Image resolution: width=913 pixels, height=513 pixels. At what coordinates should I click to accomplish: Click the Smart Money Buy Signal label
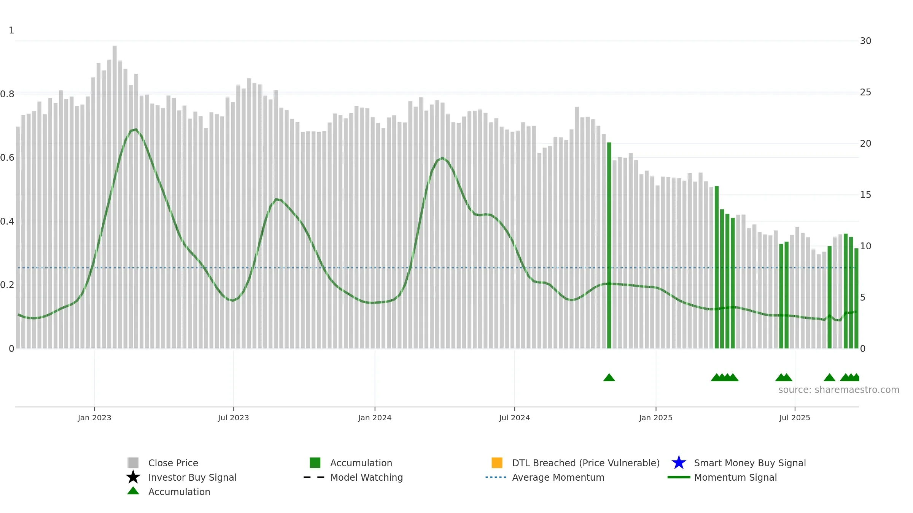point(750,463)
